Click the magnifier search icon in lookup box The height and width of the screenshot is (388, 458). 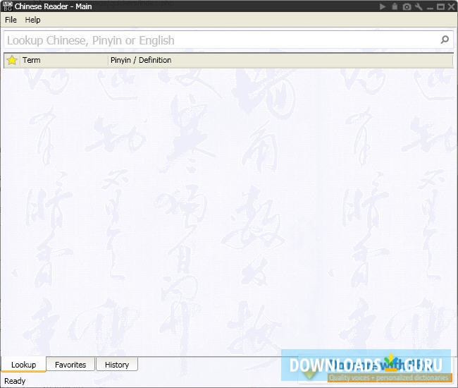coord(445,40)
